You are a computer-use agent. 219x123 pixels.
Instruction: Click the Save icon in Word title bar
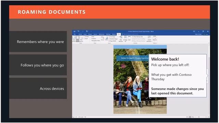tap(75, 31)
